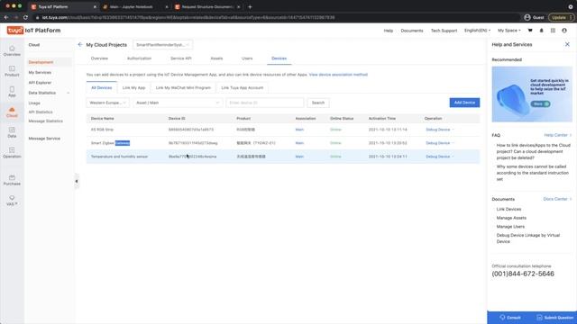Open the Overview project tab

99,58
